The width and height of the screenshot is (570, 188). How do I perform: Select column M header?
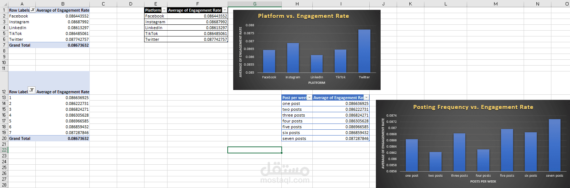point(495,4)
